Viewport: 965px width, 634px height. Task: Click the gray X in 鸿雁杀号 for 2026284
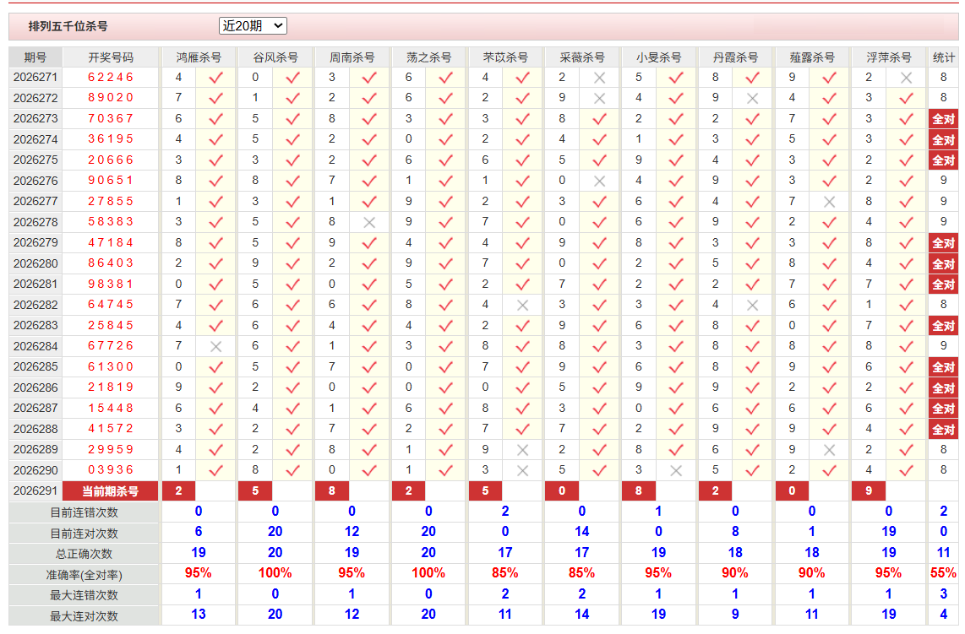[216, 347]
